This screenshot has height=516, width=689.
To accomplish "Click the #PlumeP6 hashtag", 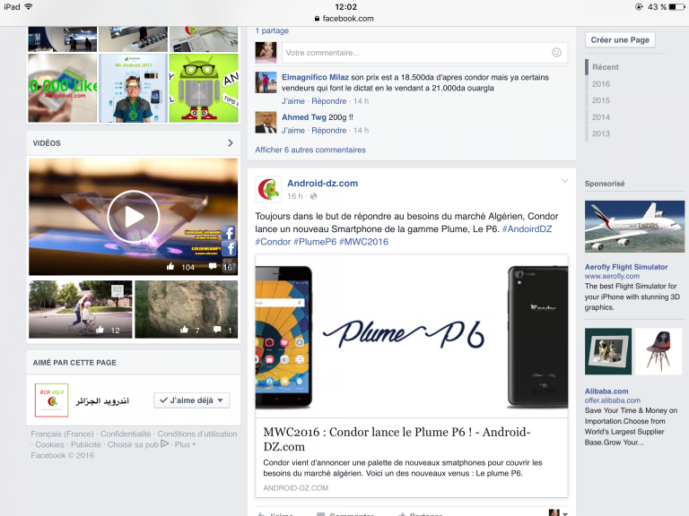I will (315, 242).
